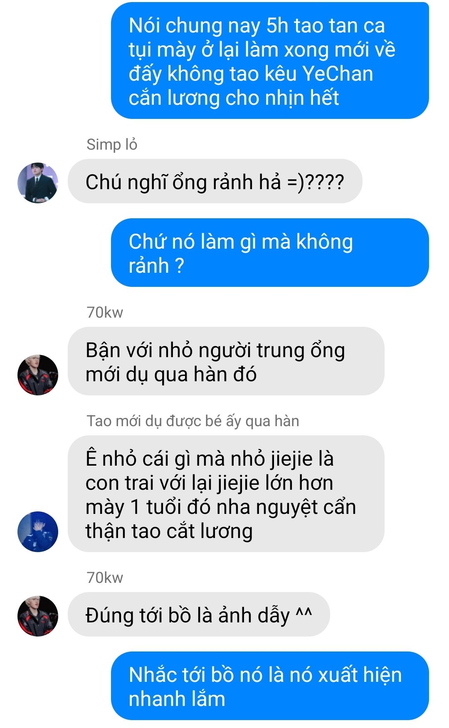Click '70kw' name above 'Bận với nhỏ' message
The height and width of the screenshot is (728, 449).
point(105,312)
